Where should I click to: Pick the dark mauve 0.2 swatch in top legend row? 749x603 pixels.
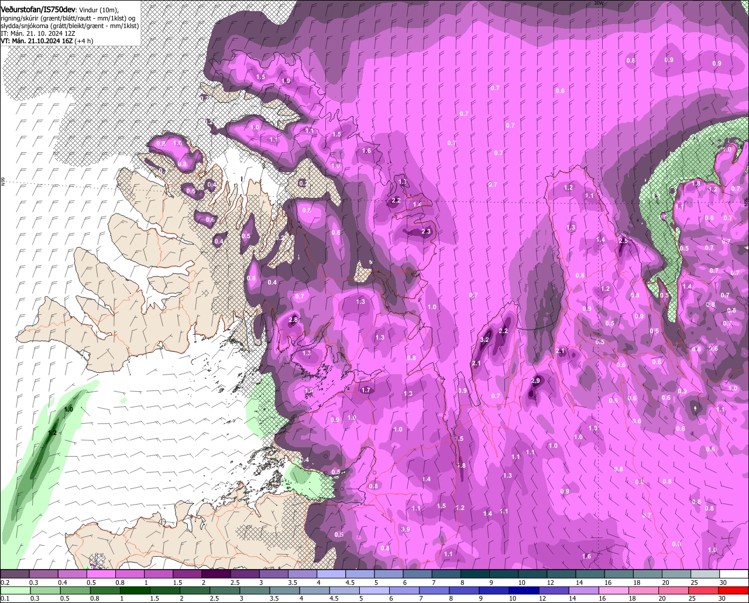click(x=15, y=574)
